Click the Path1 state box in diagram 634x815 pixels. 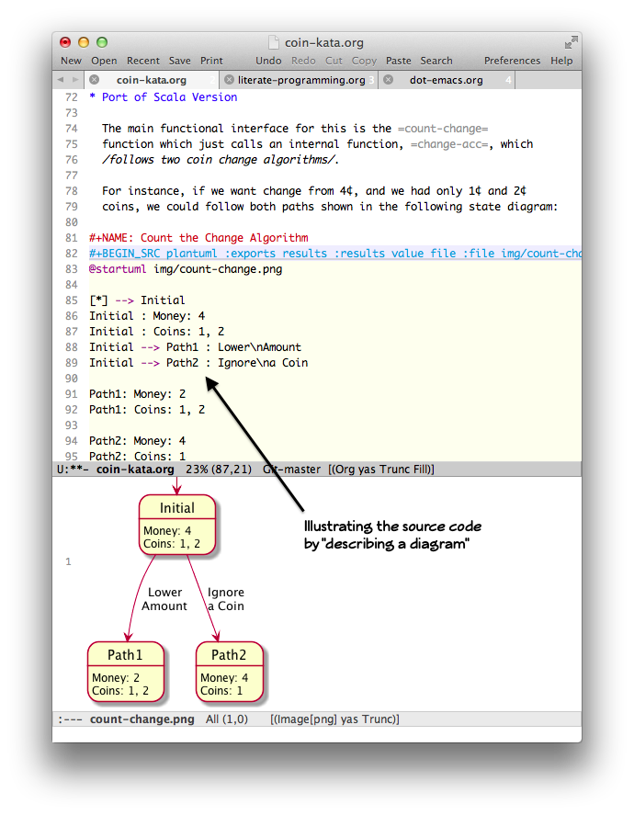pos(125,672)
